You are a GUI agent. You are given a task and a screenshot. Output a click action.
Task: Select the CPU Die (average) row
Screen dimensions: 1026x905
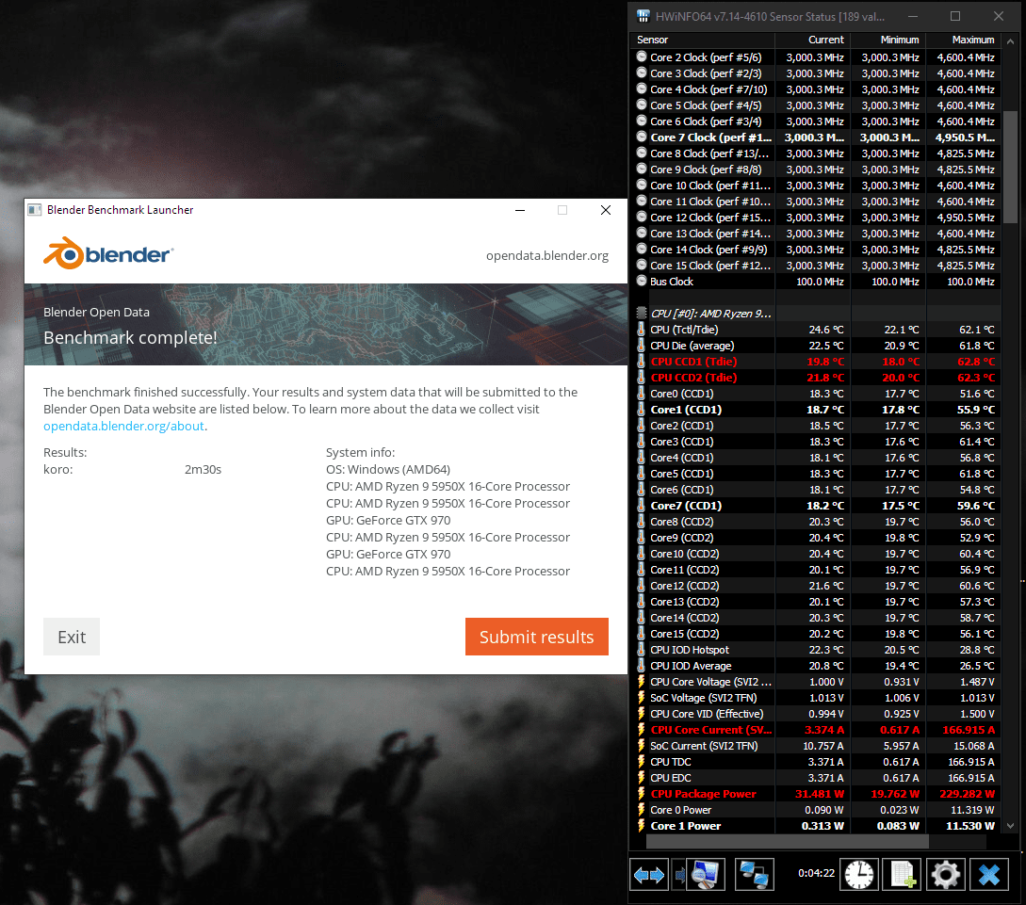[815, 346]
